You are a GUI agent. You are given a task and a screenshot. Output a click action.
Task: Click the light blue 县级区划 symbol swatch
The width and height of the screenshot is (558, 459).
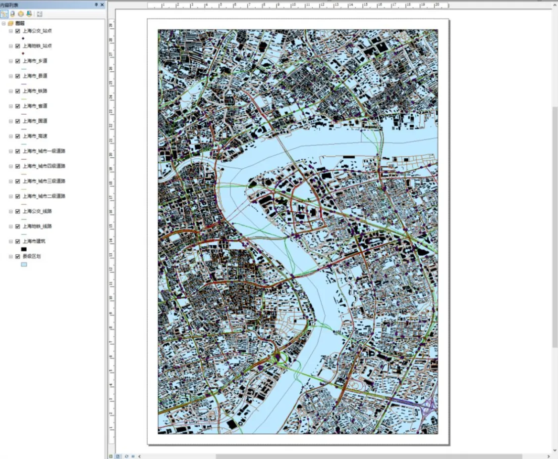click(24, 265)
